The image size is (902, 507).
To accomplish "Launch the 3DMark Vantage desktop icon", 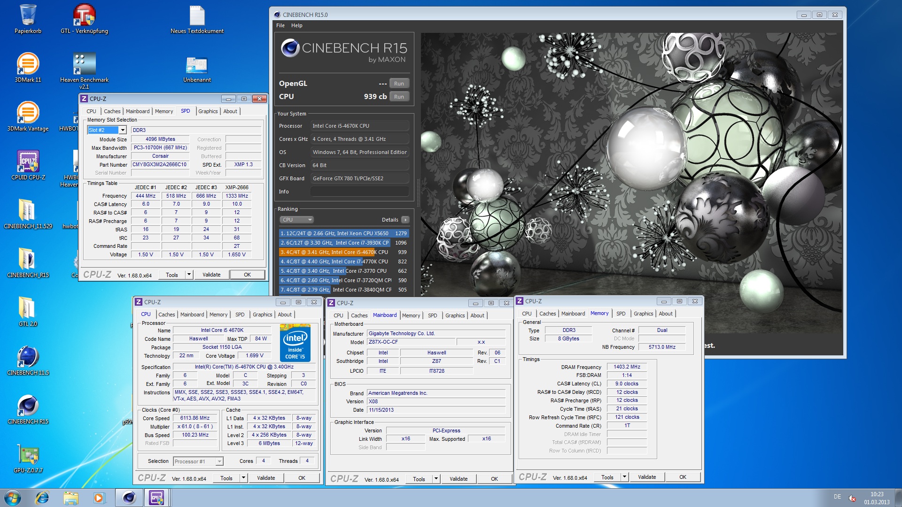I will click(x=28, y=116).
